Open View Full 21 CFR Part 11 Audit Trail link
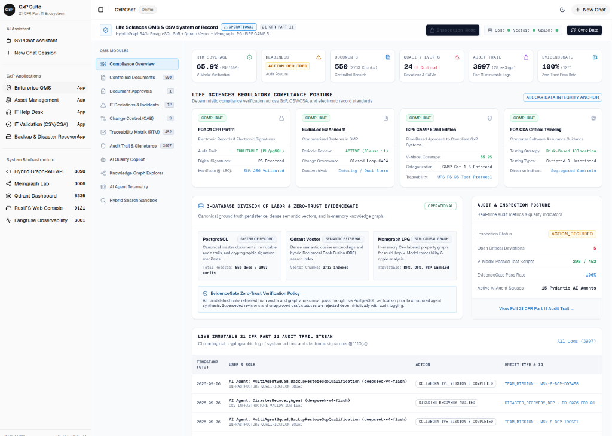Screen dimensions: 612x436 tap(536, 308)
